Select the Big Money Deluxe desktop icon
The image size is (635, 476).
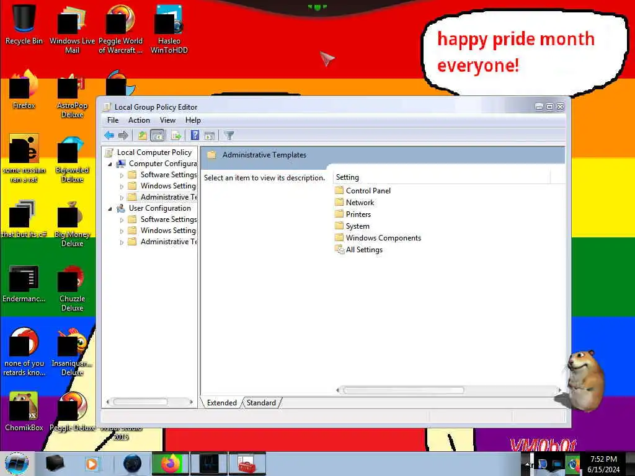tap(72, 223)
